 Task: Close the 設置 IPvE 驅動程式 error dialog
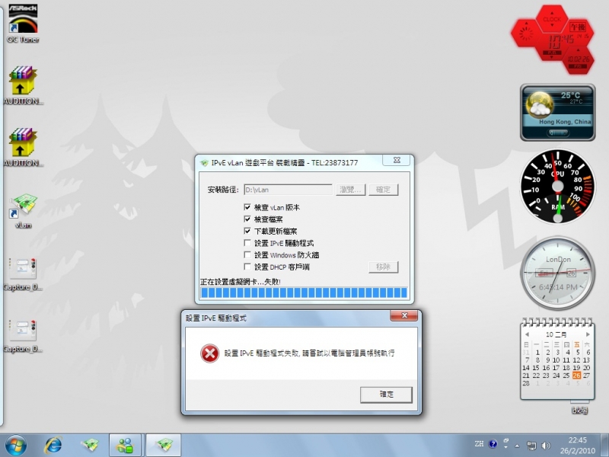click(404, 315)
